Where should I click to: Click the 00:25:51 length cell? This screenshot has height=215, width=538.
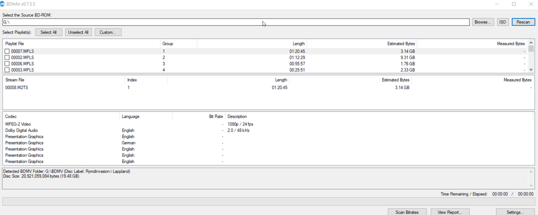pos(297,70)
